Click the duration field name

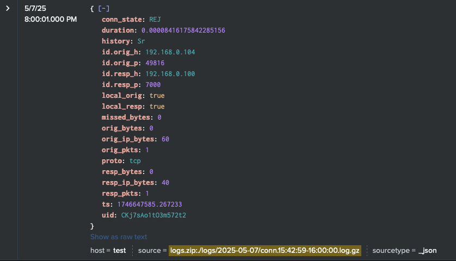click(x=118, y=30)
